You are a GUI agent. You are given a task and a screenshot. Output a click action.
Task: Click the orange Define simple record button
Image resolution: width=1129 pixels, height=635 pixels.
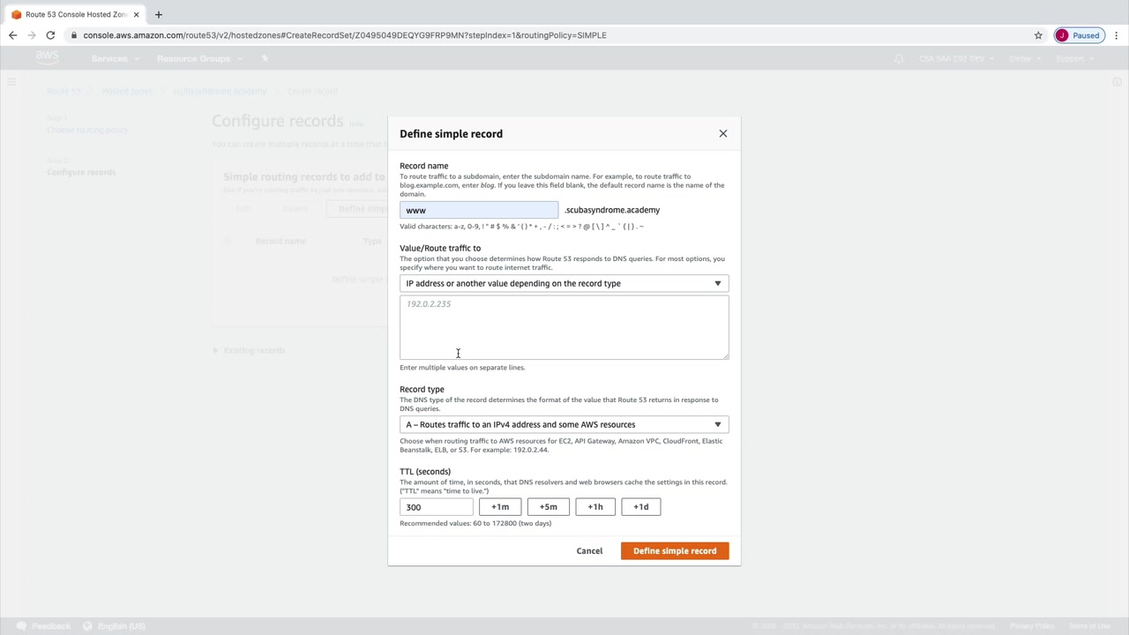[x=675, y=551]
